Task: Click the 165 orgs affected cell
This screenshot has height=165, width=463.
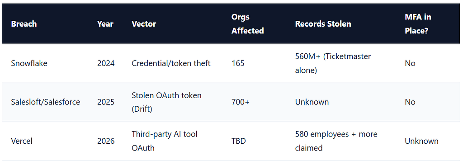Action: coord(238,63)
